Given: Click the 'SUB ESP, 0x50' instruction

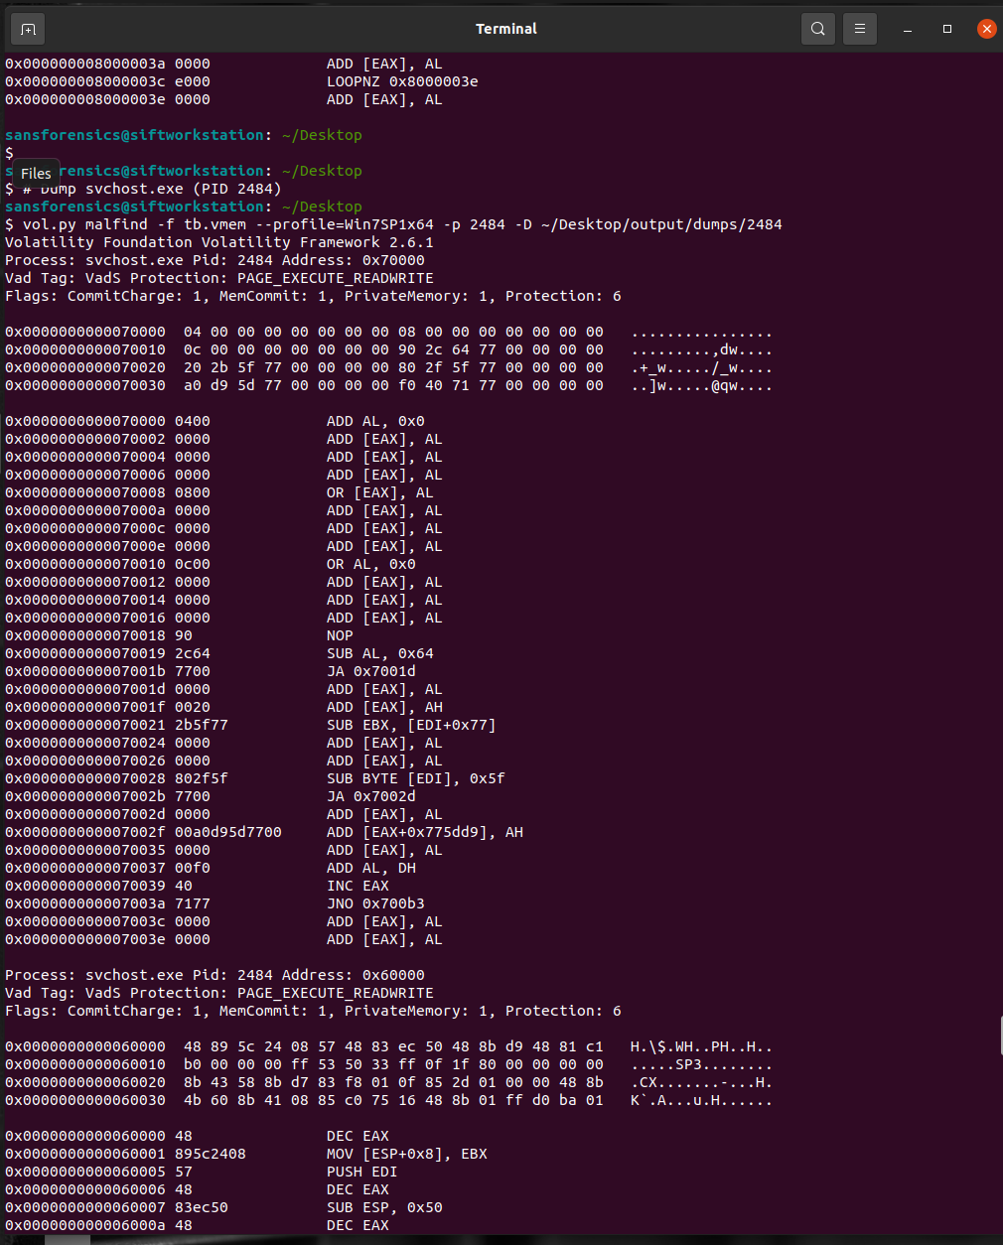Looking at the screenshot, I should pyautogui.click(x=384, y=1207).
